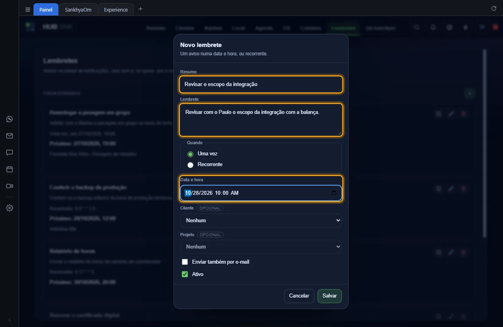Delete the Relatório de horas reminder
The image size is (503, 327).
tap(463, 252)
